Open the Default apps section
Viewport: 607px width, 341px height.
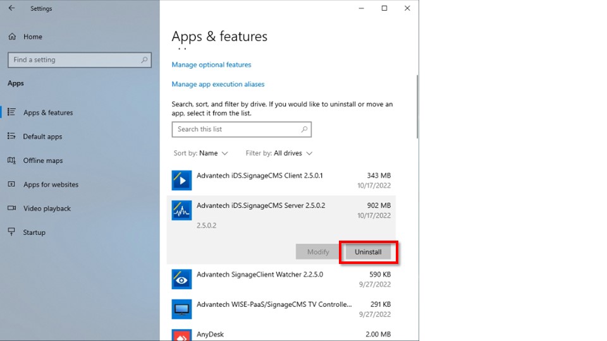[x=42, y=136]
